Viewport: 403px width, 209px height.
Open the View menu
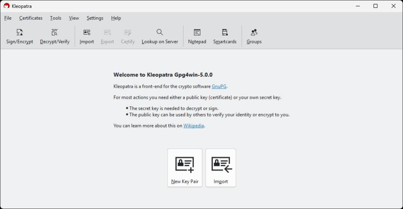point(74,18)
